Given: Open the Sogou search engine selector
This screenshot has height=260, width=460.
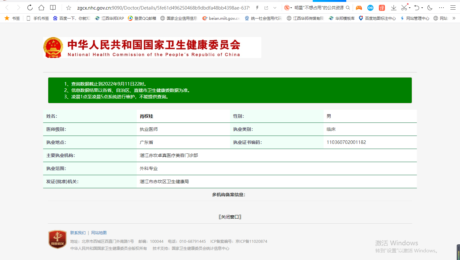Looking at the screenshot, I should pos(288,8).
